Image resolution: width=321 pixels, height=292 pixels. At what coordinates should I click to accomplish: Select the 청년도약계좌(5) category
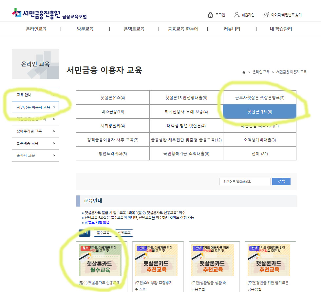(113, 154)
